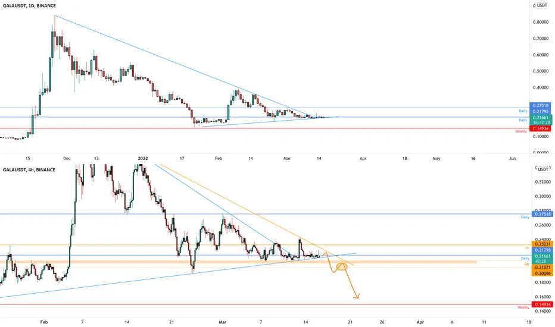Click the 26 date label on 4h time axis
The image size is (555, 327).
point(382,322)
